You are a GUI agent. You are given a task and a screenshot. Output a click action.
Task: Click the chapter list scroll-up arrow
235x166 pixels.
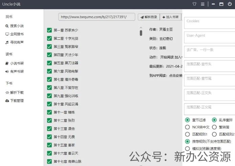[x=141, y=27]
